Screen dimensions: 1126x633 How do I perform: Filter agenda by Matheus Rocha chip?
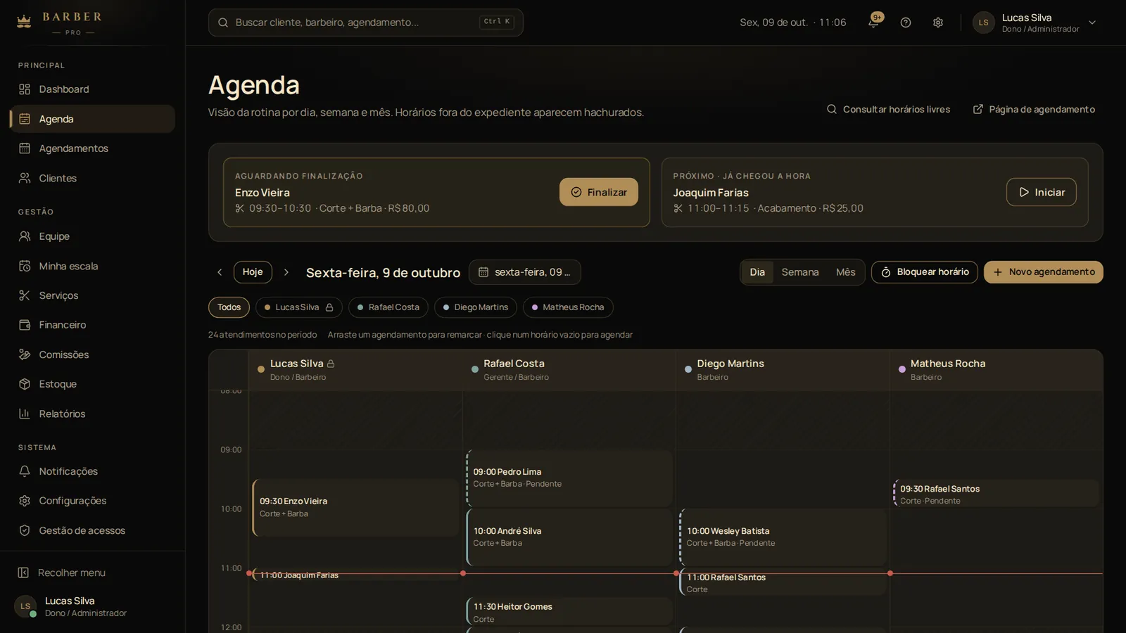pyautogui.click(x=568, y=307)
